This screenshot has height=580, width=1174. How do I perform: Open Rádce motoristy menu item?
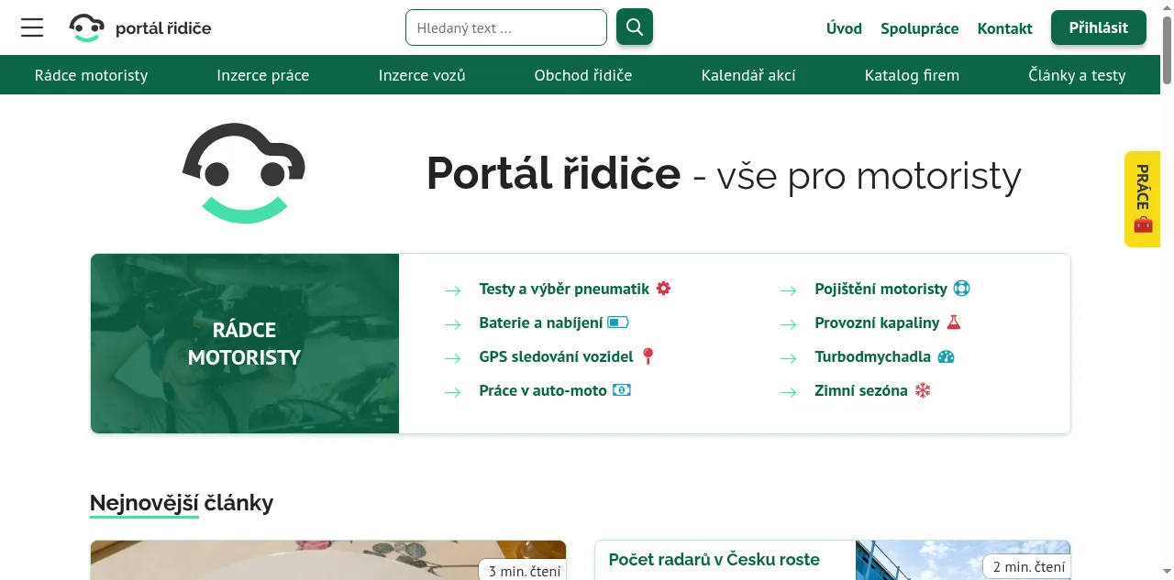click(x=91, y=75)
